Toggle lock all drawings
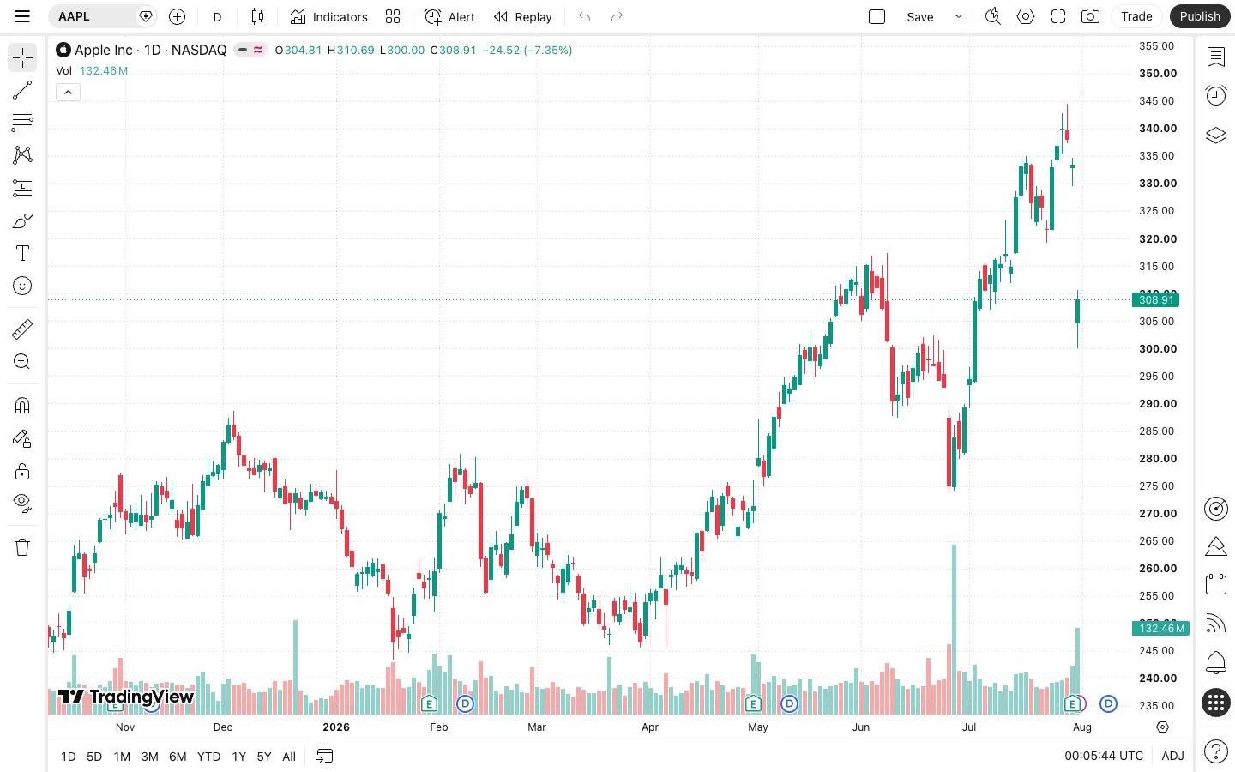The height and width of the screenshot is (772, 1235). coord(22,471)
